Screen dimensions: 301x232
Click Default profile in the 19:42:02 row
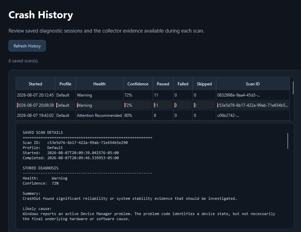point(65,115)
